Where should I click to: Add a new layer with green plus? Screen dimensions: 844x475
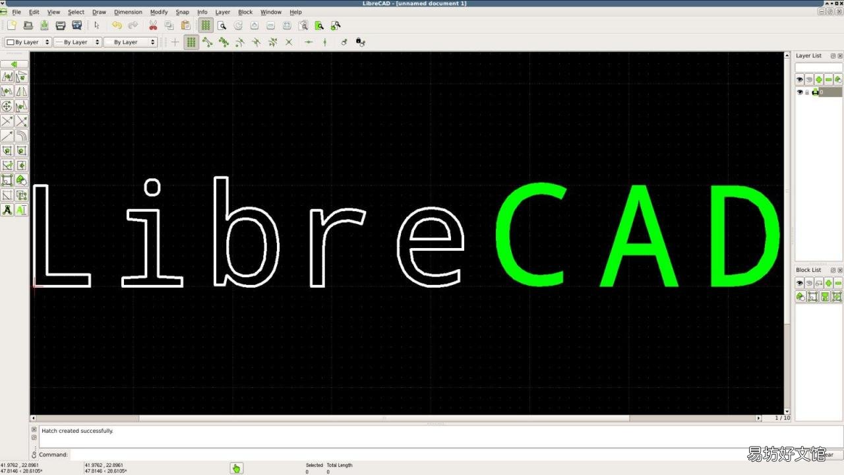pyautogui.click(x=819, y=79)
